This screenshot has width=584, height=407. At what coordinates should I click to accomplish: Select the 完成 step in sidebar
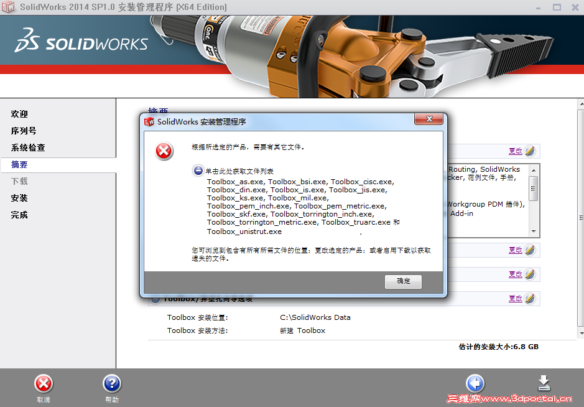[x=19, y=215]
